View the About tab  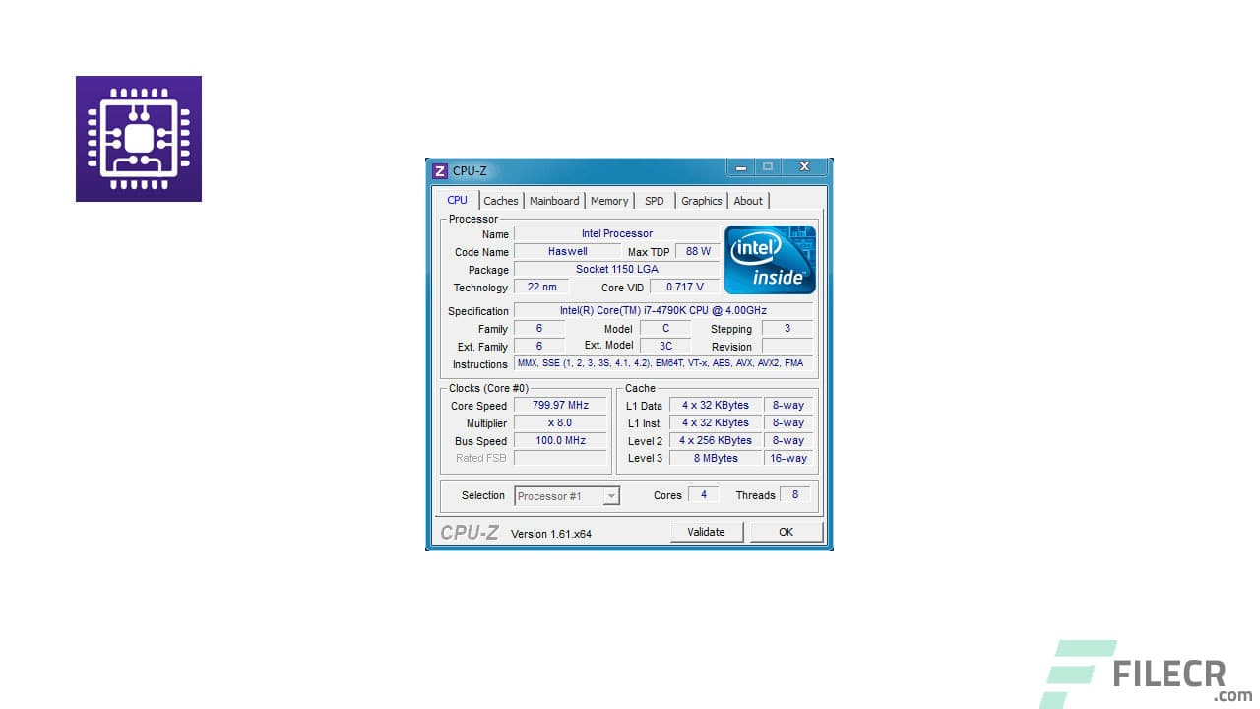(748, 200)
